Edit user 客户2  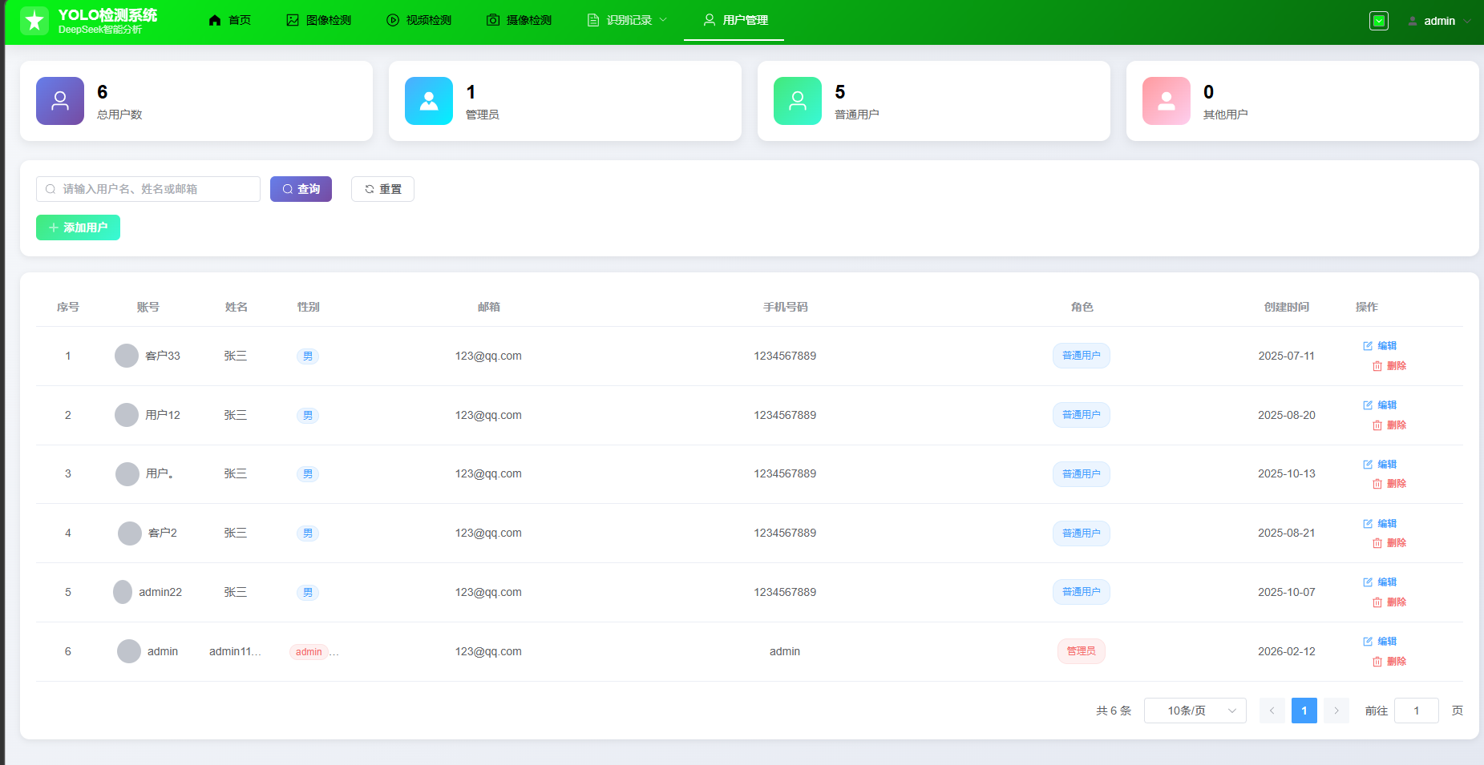(1380, 524)
